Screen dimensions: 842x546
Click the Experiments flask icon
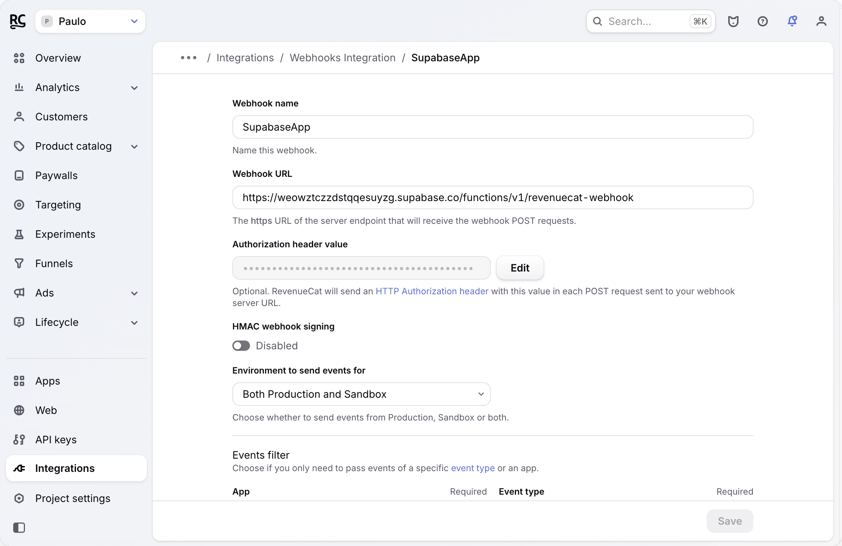(x=19, y=234)
